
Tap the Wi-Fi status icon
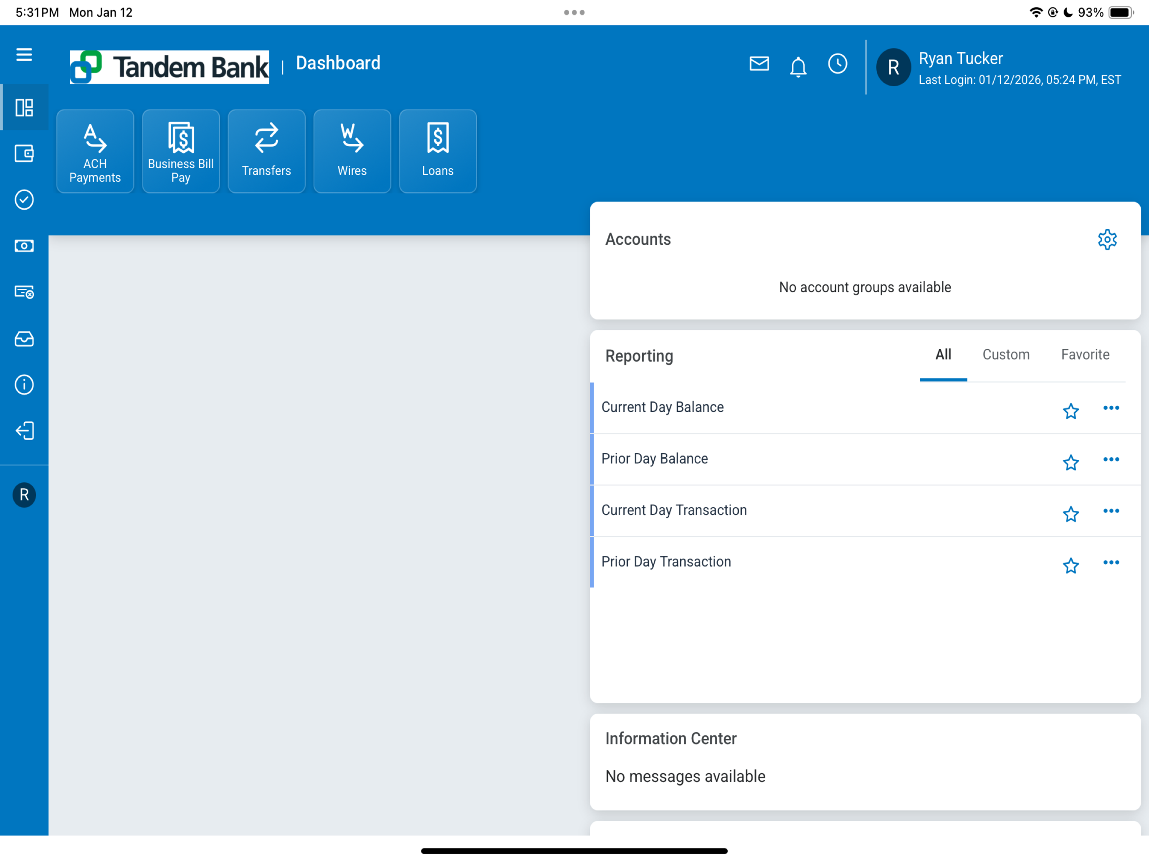pyautogui.click(x=1036, y=13)
